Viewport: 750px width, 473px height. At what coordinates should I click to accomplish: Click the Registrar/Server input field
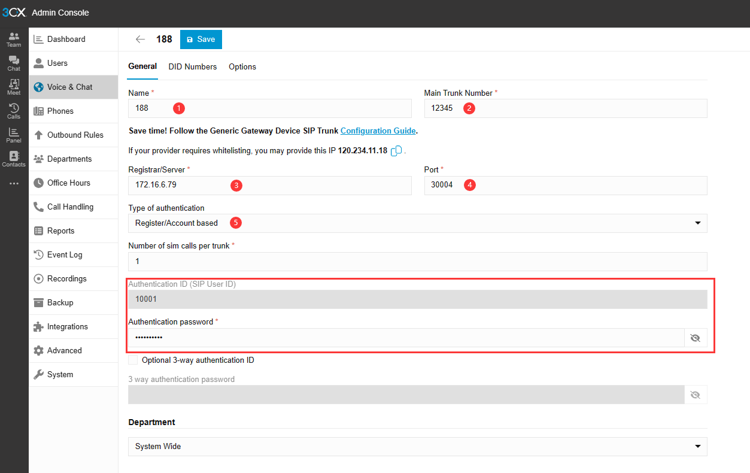coord(270,185)
